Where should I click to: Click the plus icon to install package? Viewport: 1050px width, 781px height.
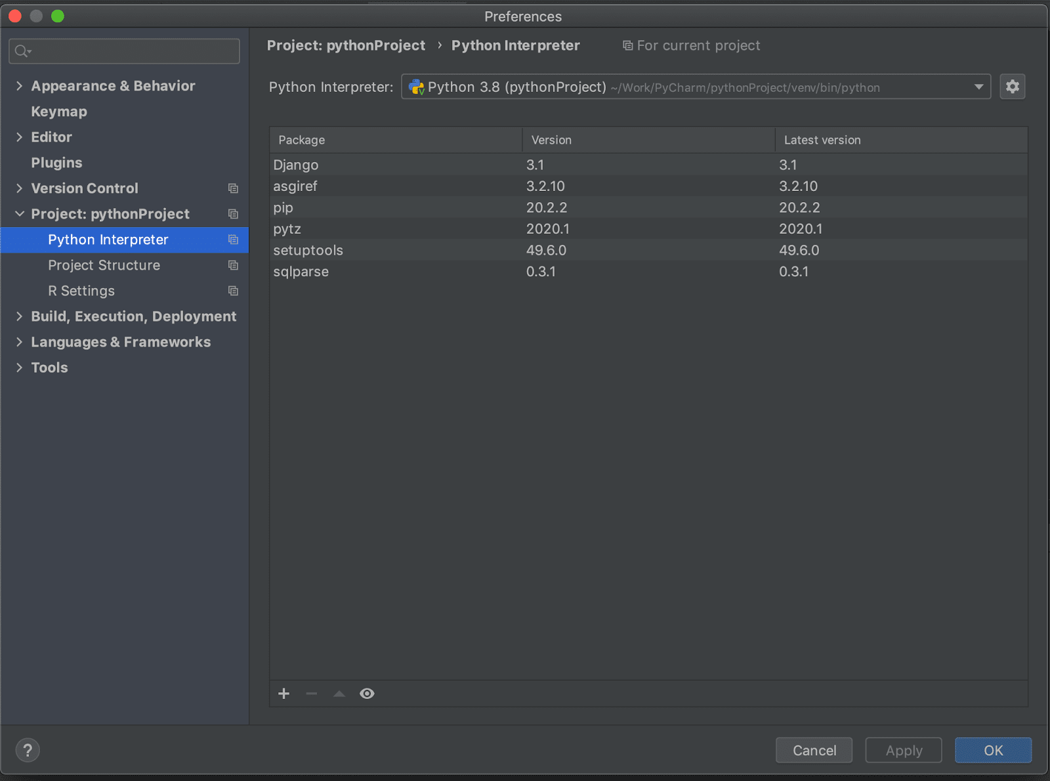[x=283, y=694]
